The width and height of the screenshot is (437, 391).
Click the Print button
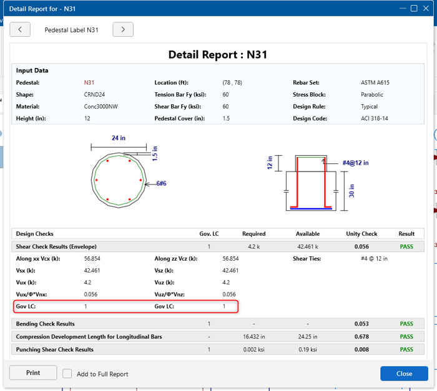point(33,373)
